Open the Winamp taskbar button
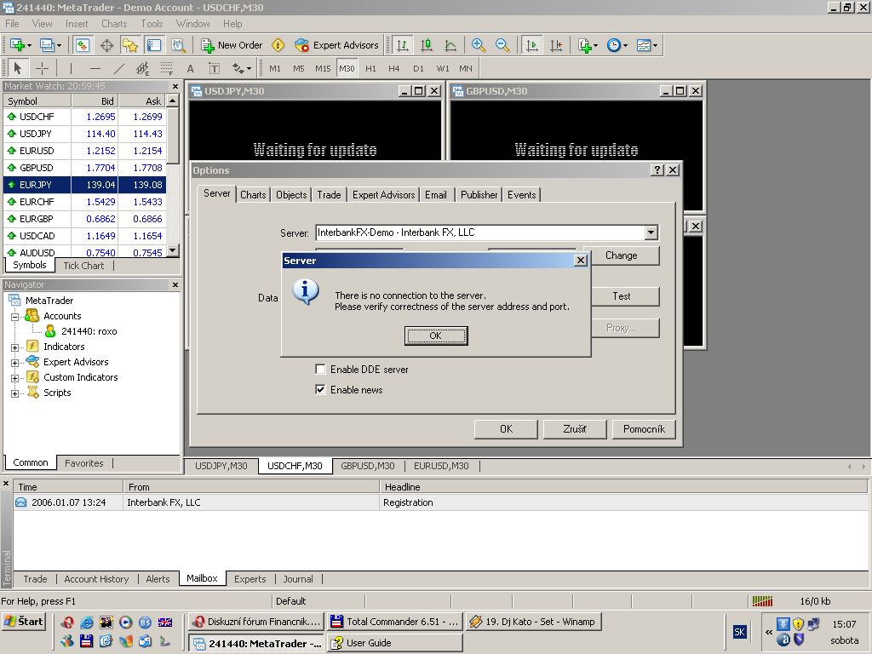Image resolution: width=872 pixels, height=654 pixels. click(x=533, y=622)
